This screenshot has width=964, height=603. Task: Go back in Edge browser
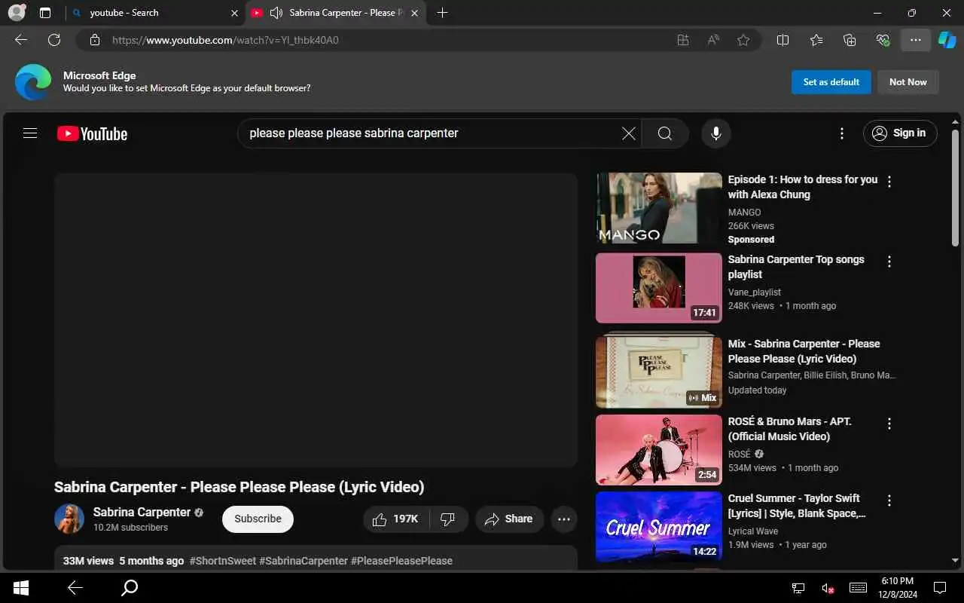point(21,40)
